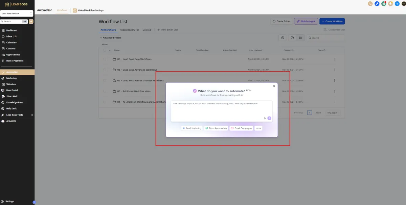The image size is (406, 205).
Task: Check the 01 - Lead Boss Advanced Workflows row
Action: 105,70
